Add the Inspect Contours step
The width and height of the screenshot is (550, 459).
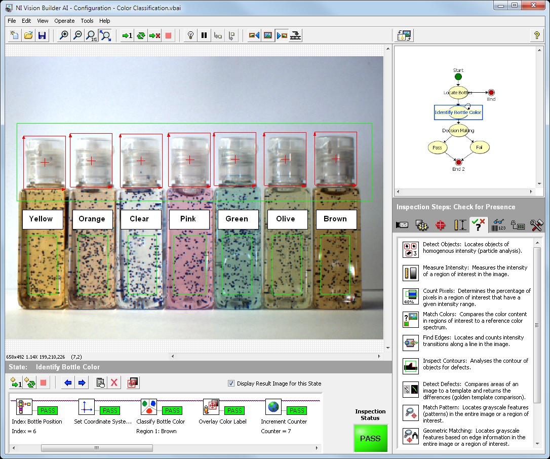(x=466, y=366)
